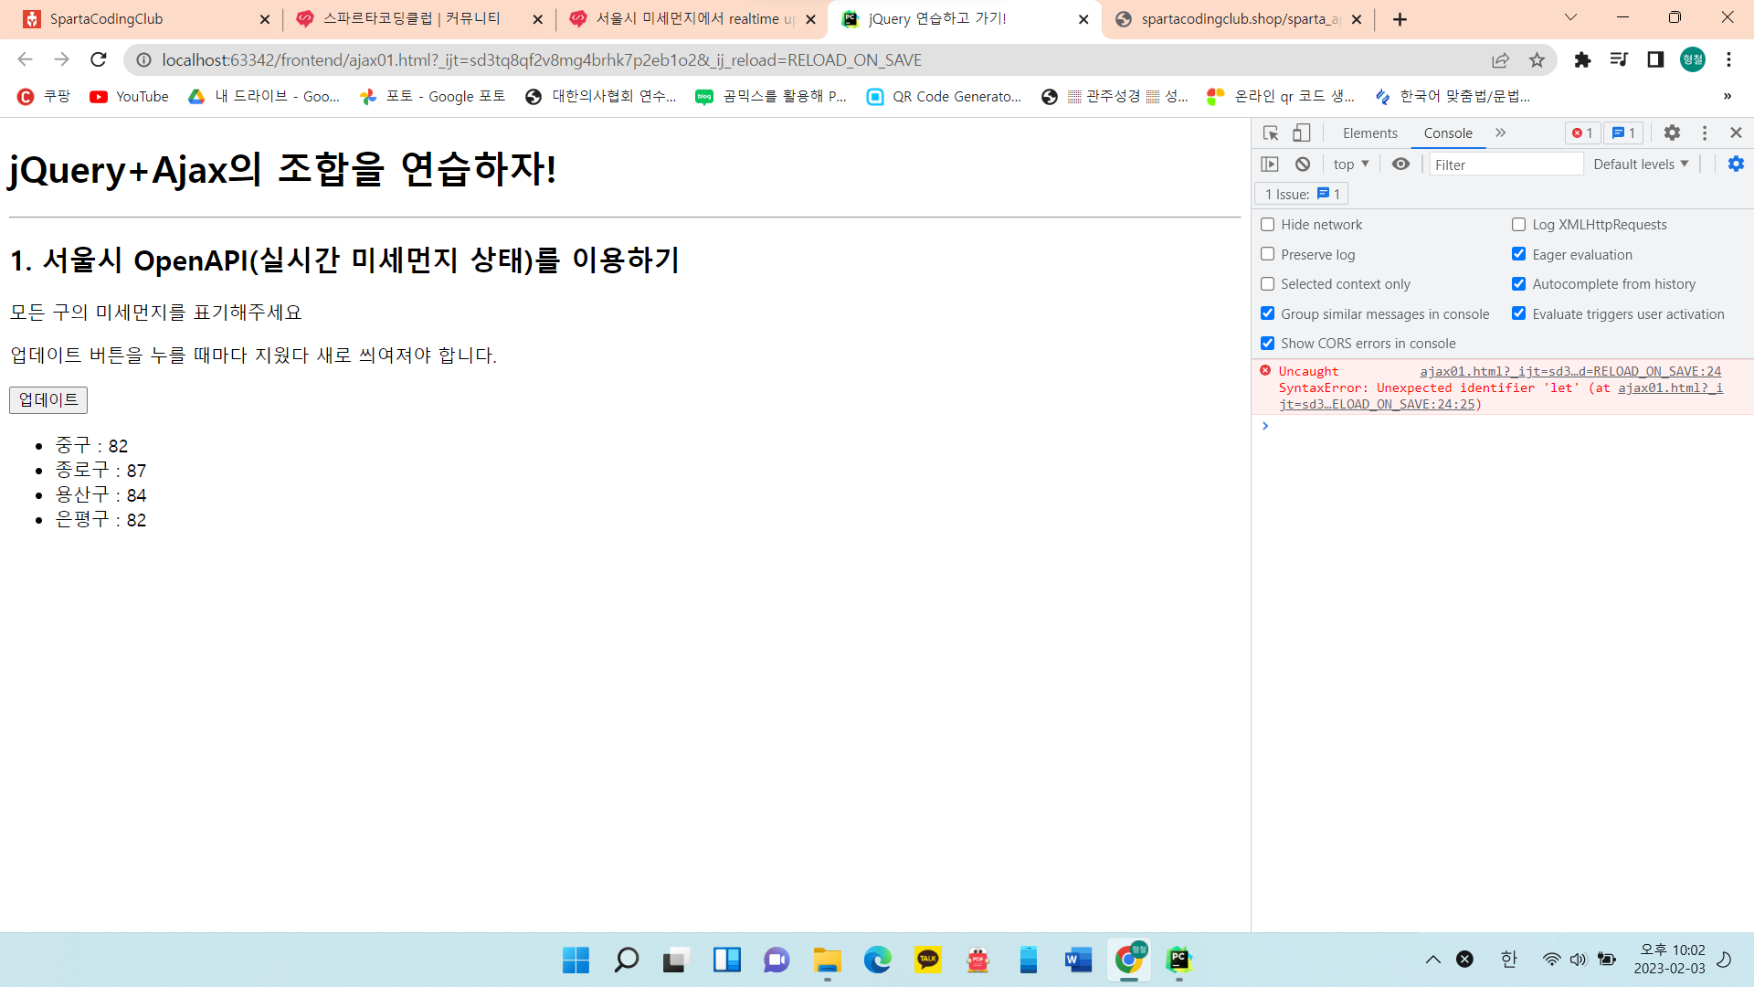Toggle the Chrome side panel icon

(x=1655, y=59)
